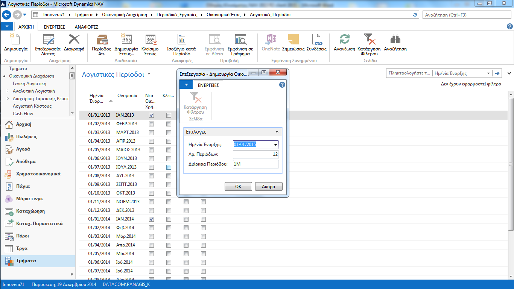The height and width of the screenshot is (289, 514).
Task: Click forward navigation arrow
Action: [x=17, y=15]
